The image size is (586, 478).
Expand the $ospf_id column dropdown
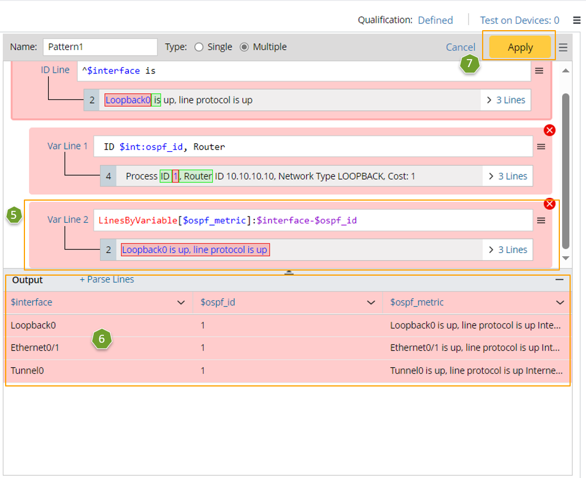pos(371,303)
